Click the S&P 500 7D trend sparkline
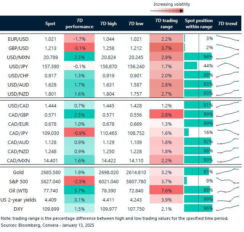Viewport: 244px width, 232px height. pos(228,181)
